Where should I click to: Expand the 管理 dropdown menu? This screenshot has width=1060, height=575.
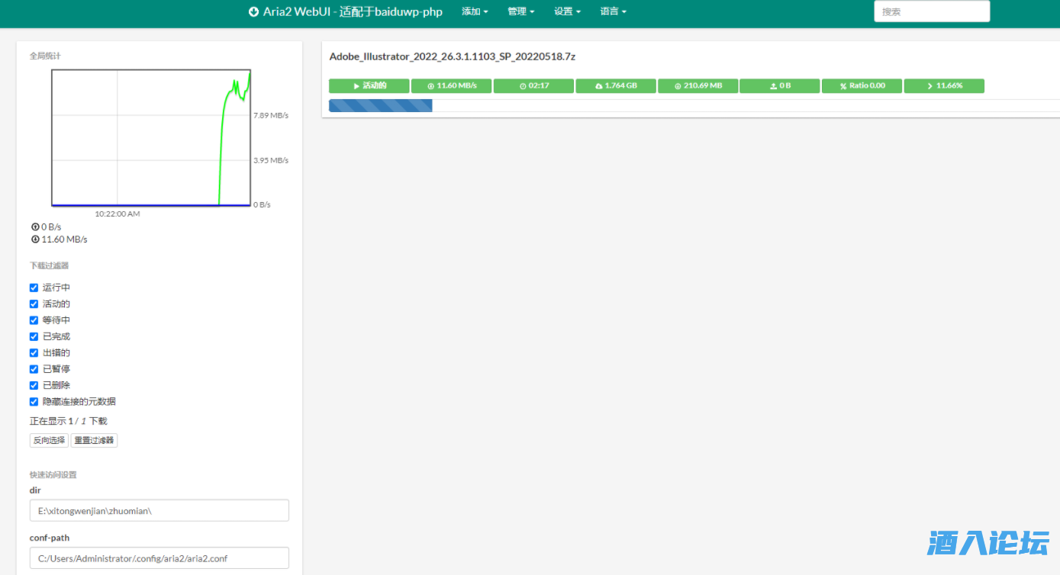point(520,11)
